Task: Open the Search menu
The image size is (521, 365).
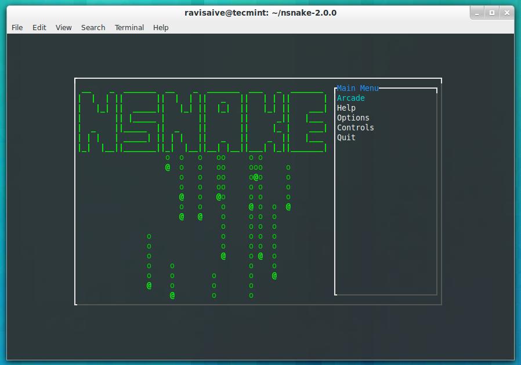Action: [93, 27]
